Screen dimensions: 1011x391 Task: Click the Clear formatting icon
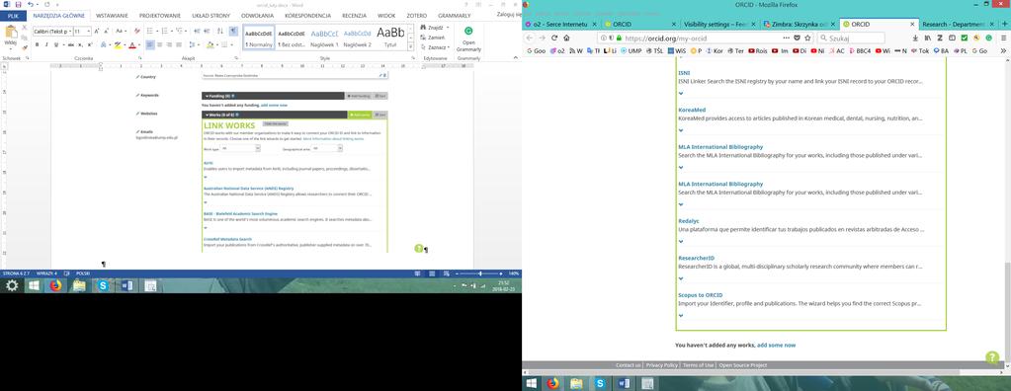136,31
